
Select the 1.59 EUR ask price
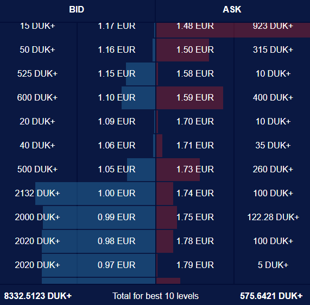(195, 97)
